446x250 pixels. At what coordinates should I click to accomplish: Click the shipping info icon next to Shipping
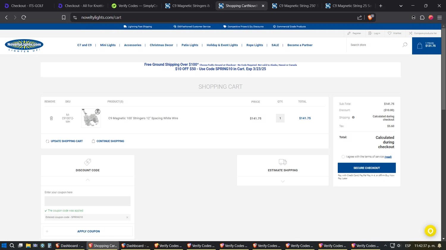(x=353, y=117)
